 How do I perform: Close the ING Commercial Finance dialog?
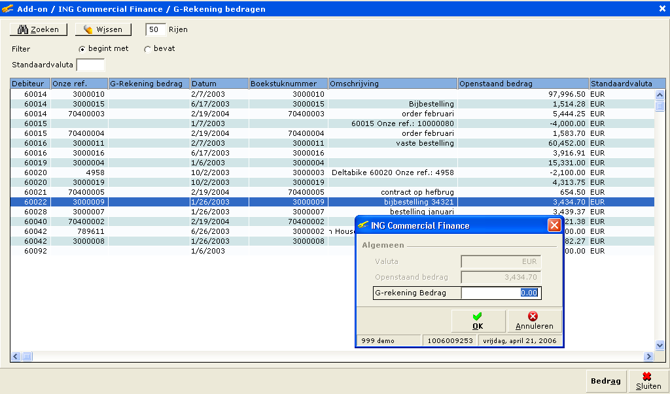(554, 225)
